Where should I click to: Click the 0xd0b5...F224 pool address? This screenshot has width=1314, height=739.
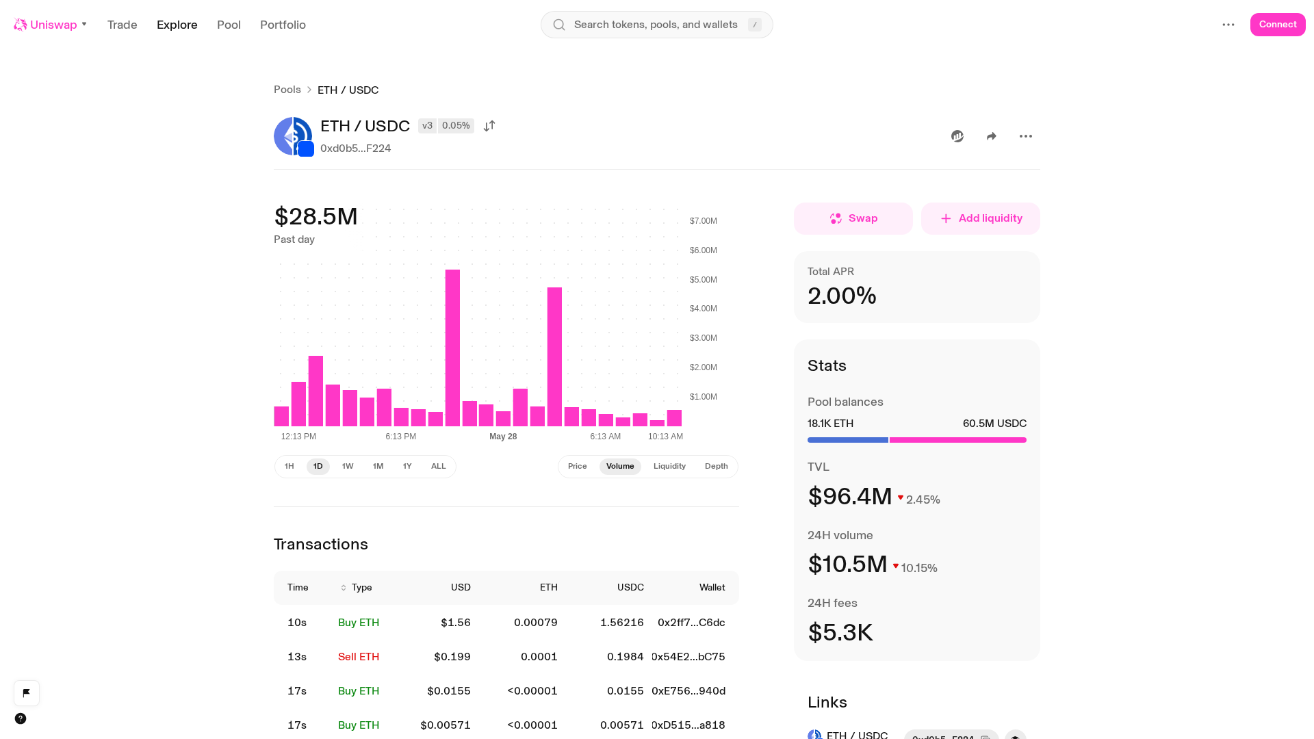(x=355, y=148)
